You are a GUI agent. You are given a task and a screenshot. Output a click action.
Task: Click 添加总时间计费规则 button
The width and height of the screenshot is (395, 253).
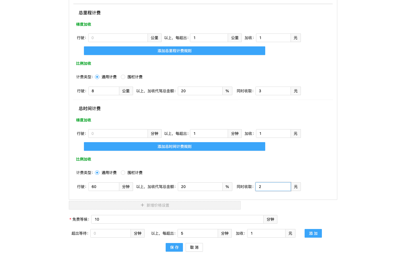pyautogui.click(x=175, y=146)
